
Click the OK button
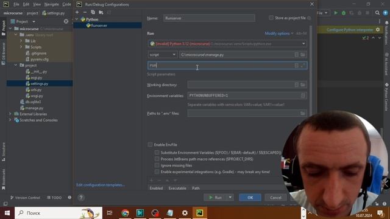[x=250, y=197]
